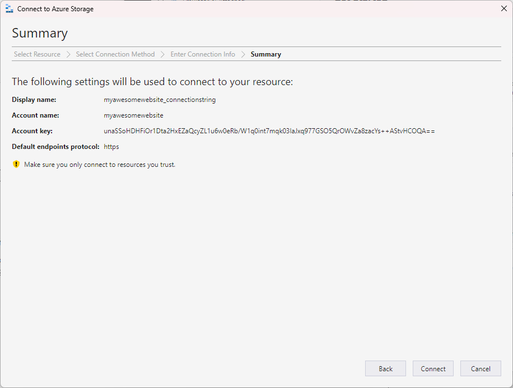The image size is (513, 388).
Task: Click the yellow warning shield icon
Action: (x=16, y=164)
